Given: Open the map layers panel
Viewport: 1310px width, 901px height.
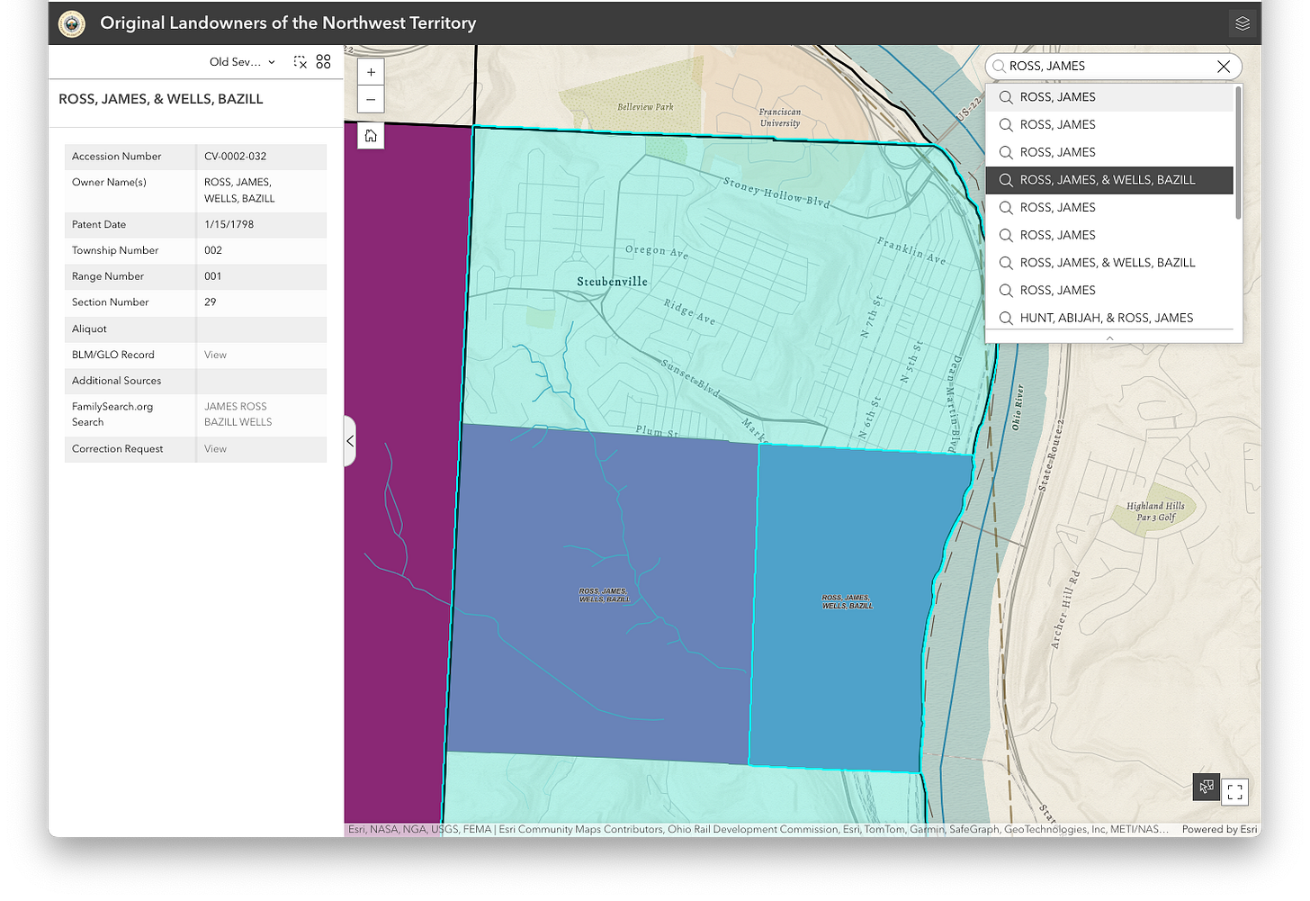Looking at the screenshot, I should point(1242,23).
